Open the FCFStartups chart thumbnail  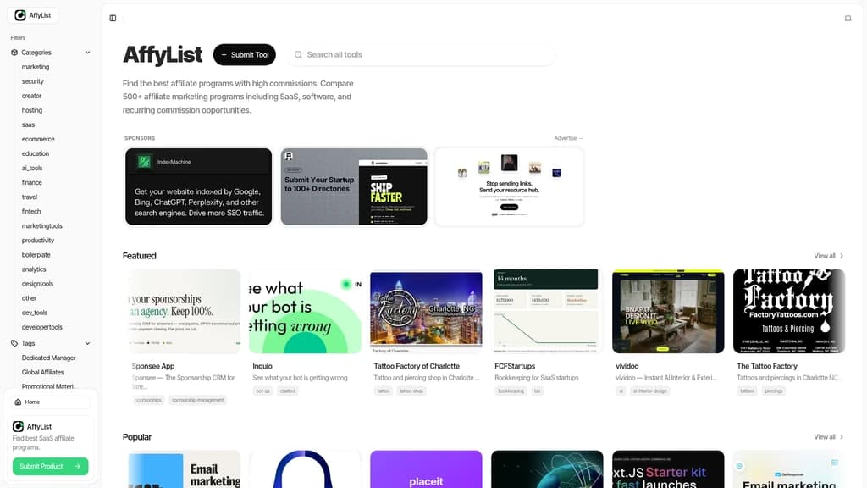click(547, 312)
